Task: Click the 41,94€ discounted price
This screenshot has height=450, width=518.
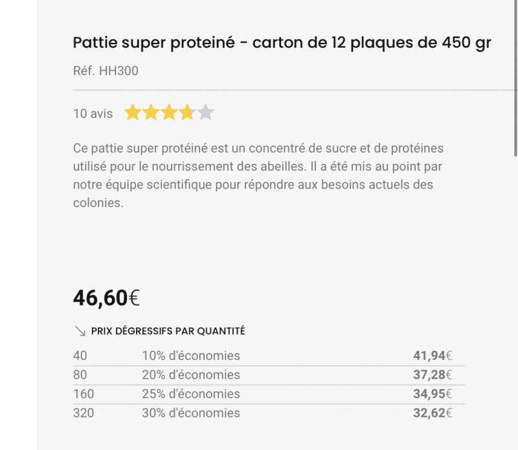Action: pos(432,355)
